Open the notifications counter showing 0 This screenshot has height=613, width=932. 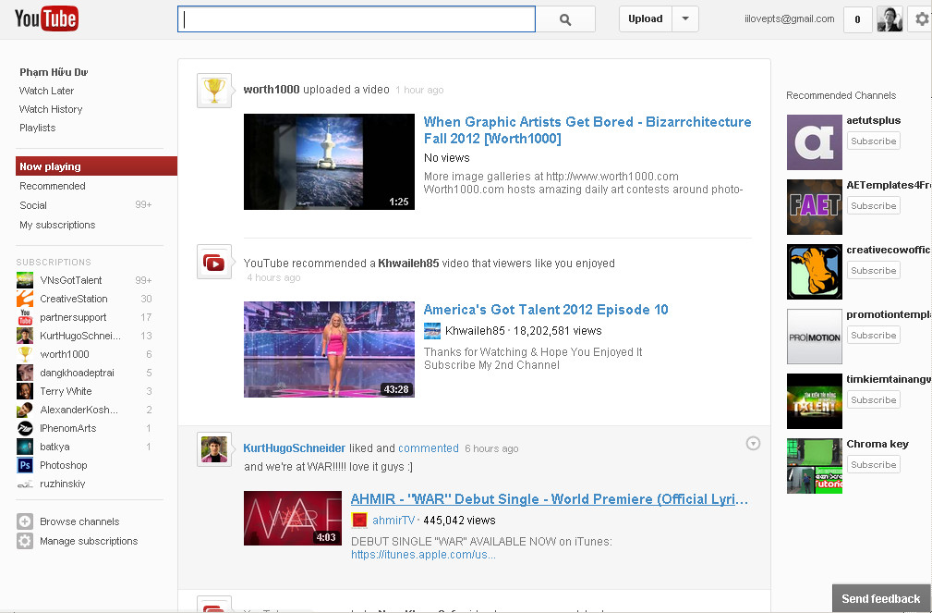coord(857,19)
